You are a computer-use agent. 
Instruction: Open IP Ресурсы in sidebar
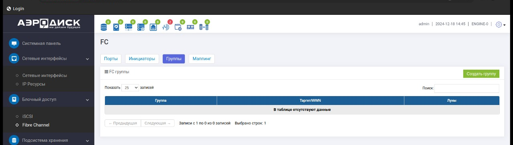[34, 84]
